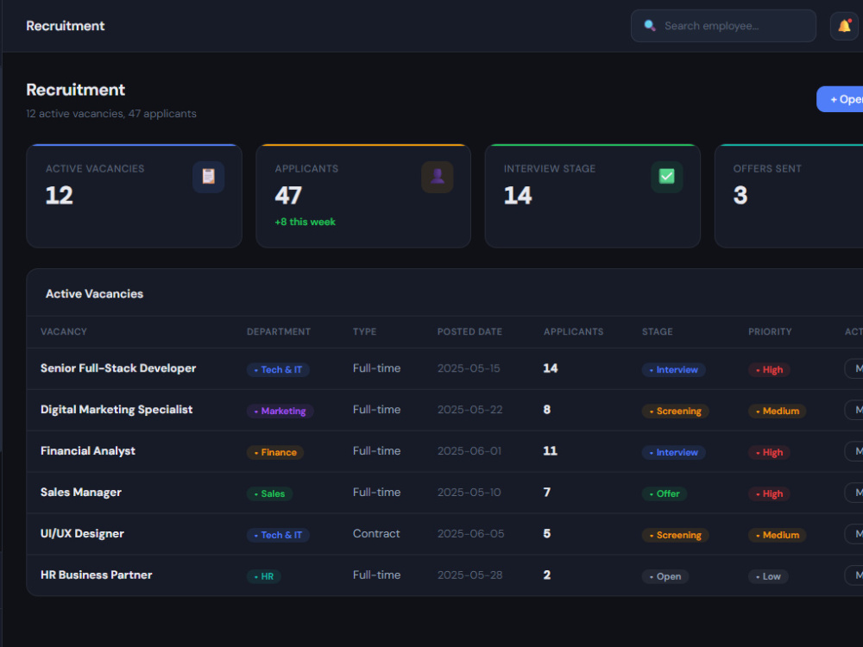
Task: Click the Marketing department tag
Action: pyautogui.click(x=280, y=411)
